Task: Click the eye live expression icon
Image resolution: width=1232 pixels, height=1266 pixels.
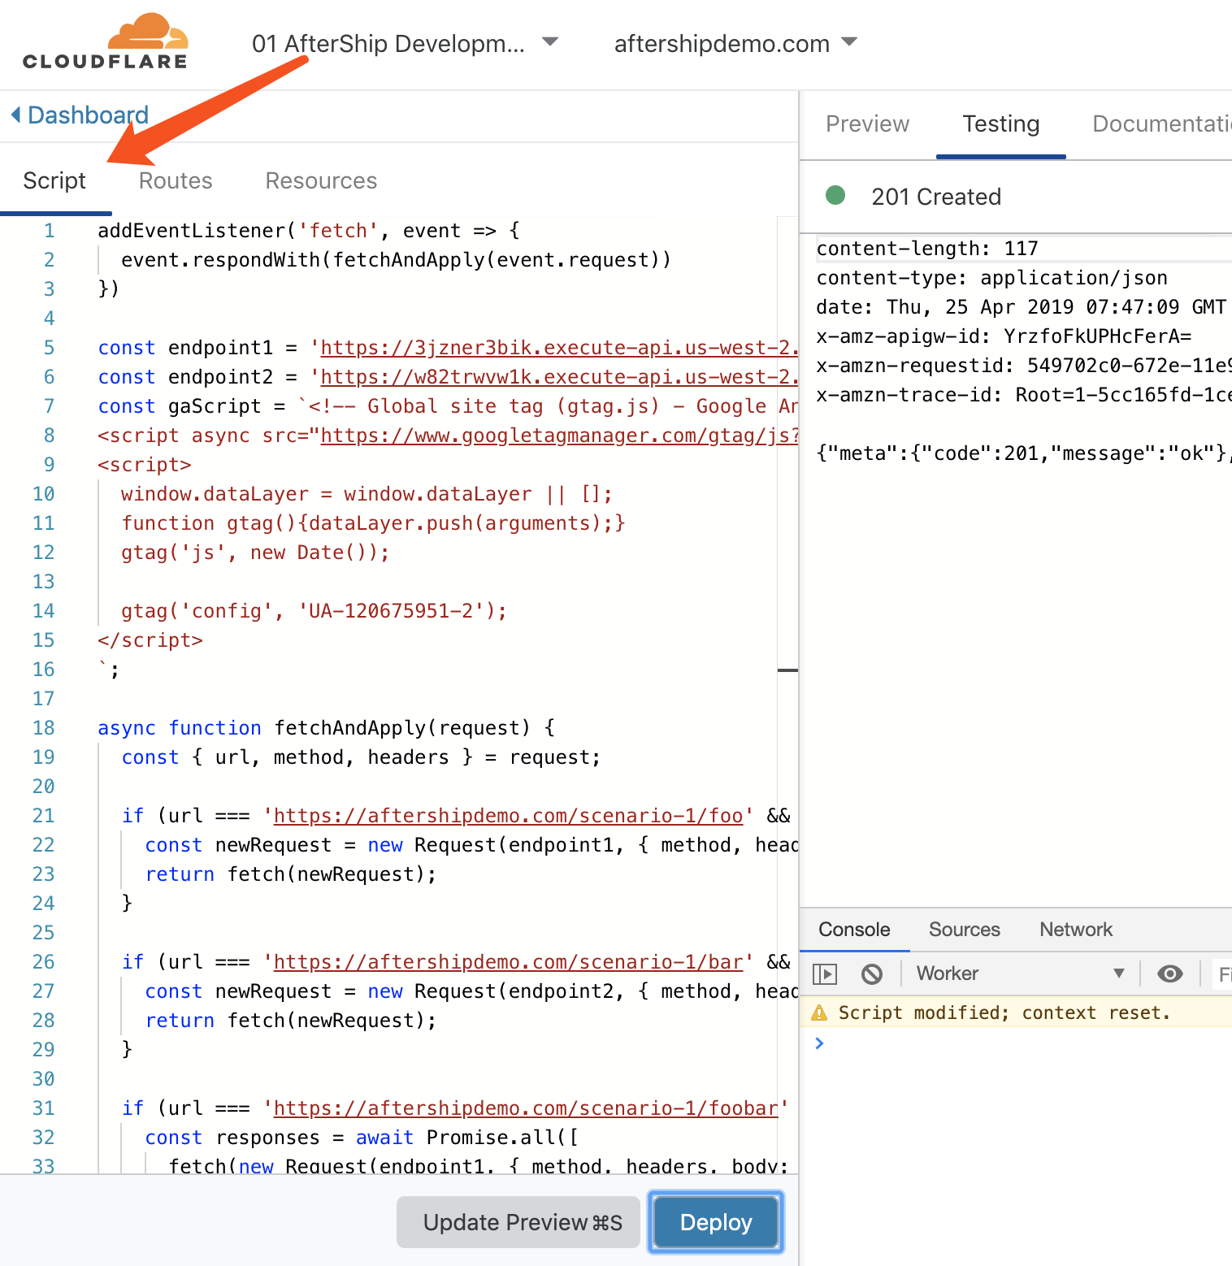Action: 1169,973
